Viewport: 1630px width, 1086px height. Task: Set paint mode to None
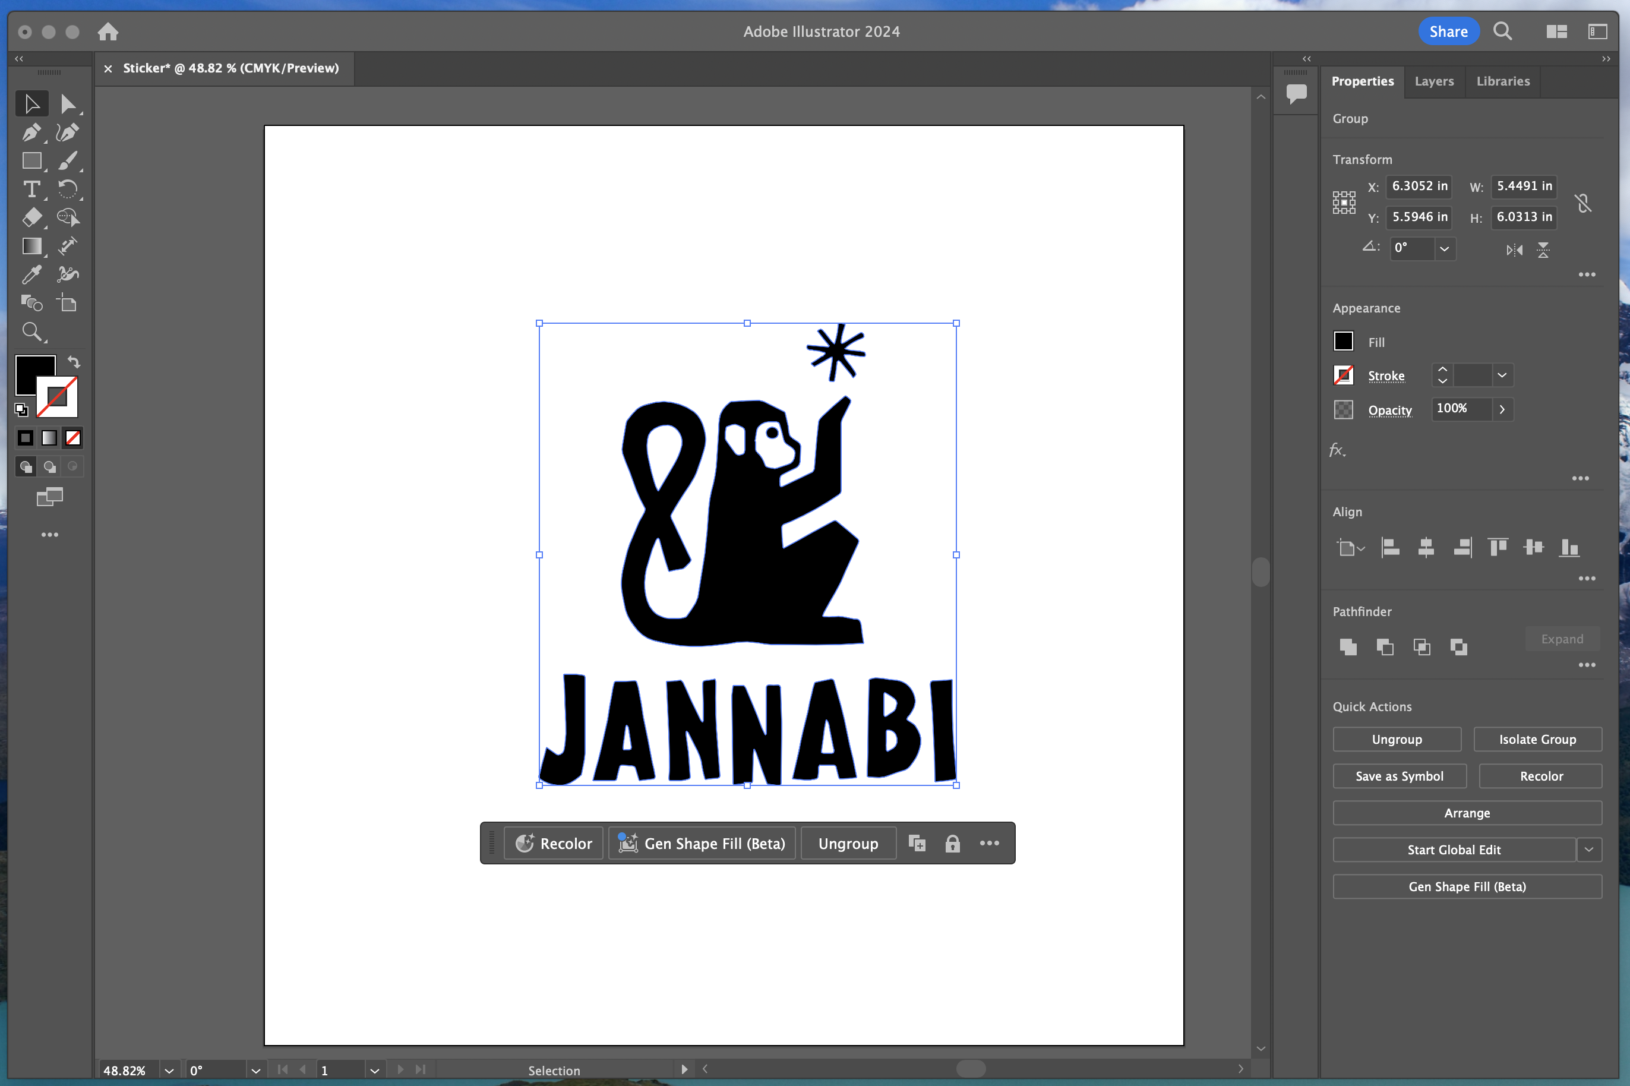click(x=72, y=438)
